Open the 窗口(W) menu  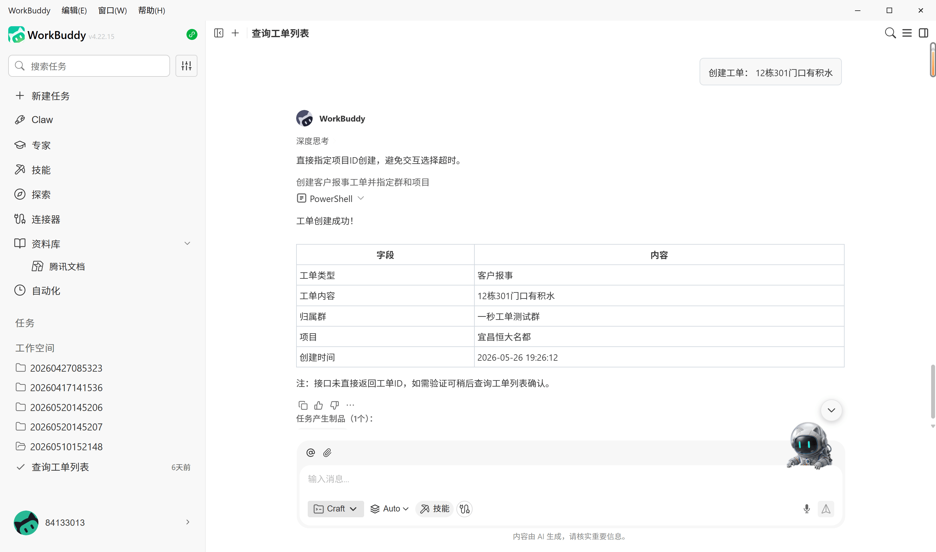tap(112, 10)
